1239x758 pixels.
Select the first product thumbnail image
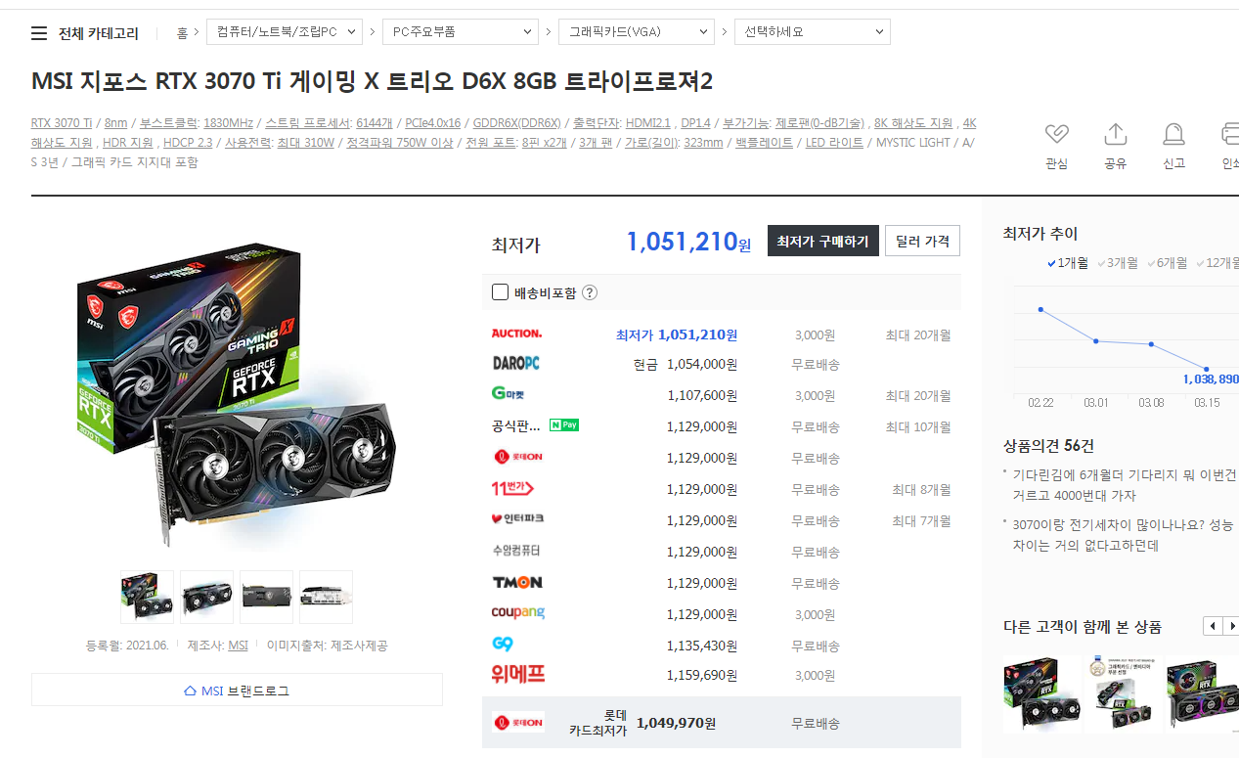147,597
